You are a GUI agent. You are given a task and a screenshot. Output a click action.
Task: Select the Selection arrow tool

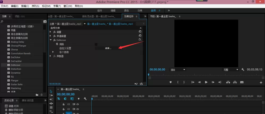pyautogui.click(x=51, y=91)
